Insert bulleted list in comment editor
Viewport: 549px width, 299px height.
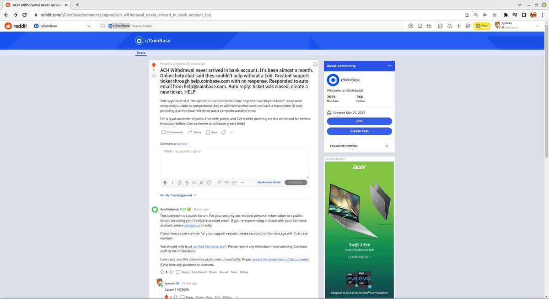(226, 183)
